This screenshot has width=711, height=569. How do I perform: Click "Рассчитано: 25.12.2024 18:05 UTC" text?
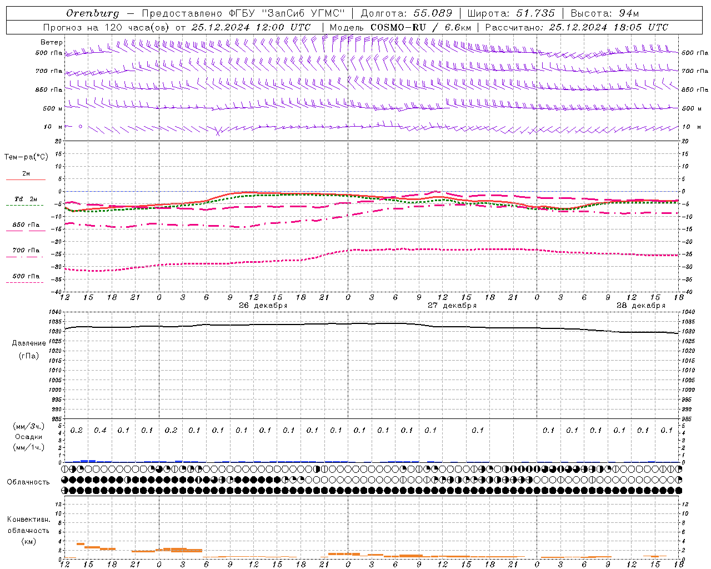pyautogui.click(x=577, y=27)
